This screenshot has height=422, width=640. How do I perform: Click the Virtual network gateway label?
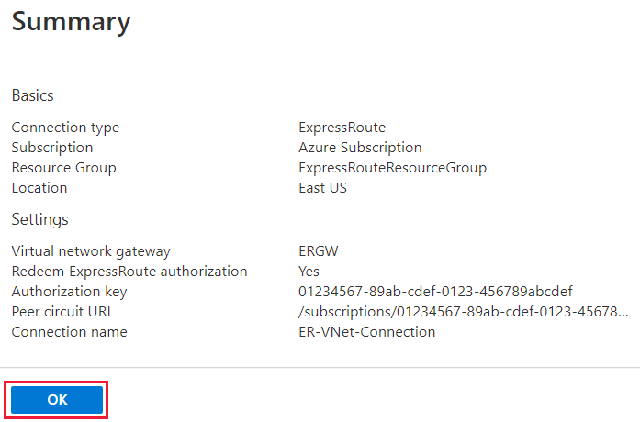click(x=91, y=251)
